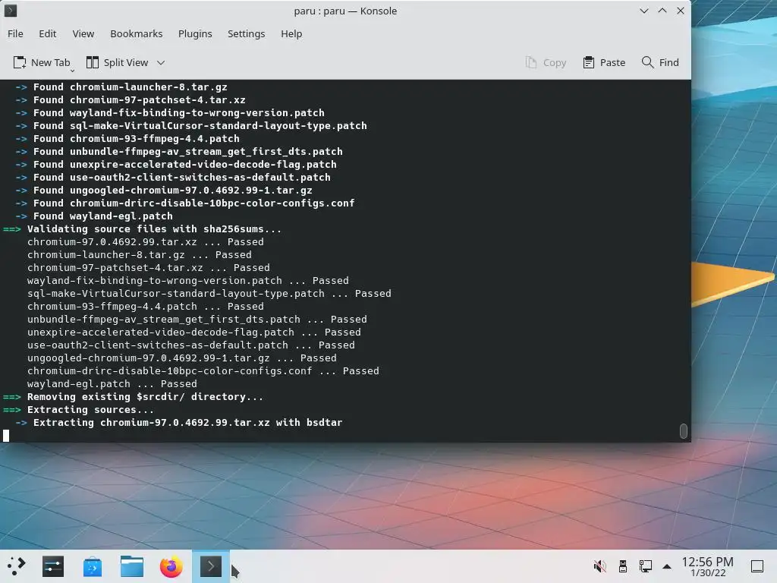Expand the hidden system tray icons arrow

tap(667, 566)
